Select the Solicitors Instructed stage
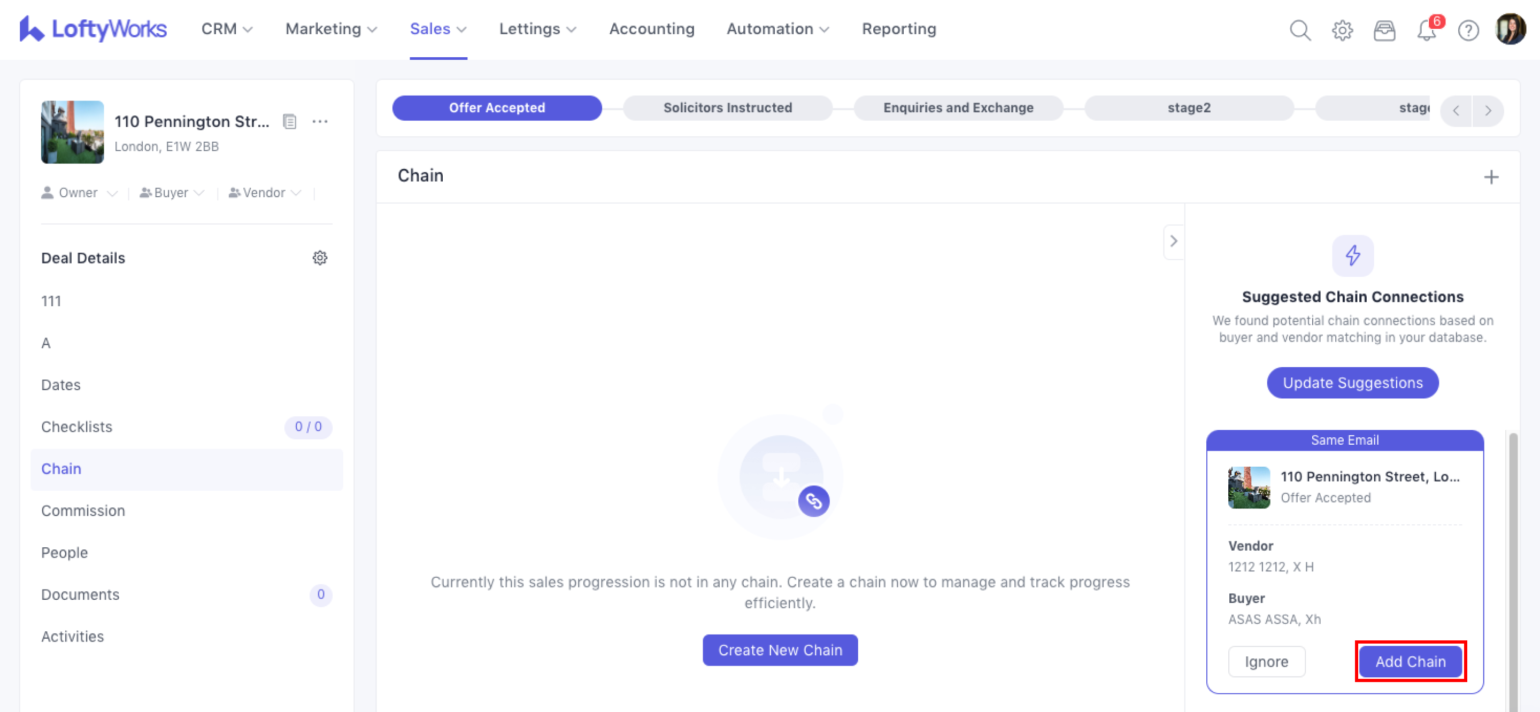 [727, 107]
